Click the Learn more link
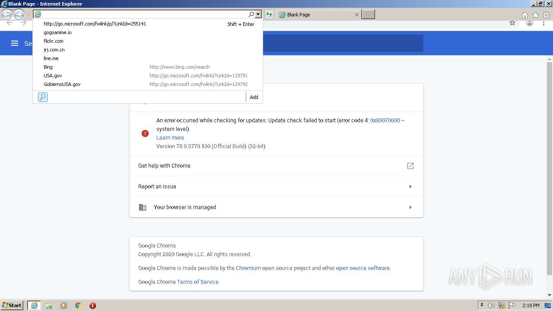Image resolution: width=553 pixels, height=311 pixels. pyautogui.click(x=170, y=138)
